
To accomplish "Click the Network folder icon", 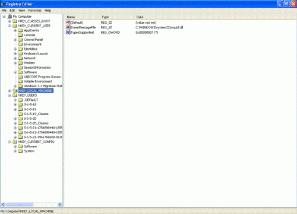I will point(20,58).
